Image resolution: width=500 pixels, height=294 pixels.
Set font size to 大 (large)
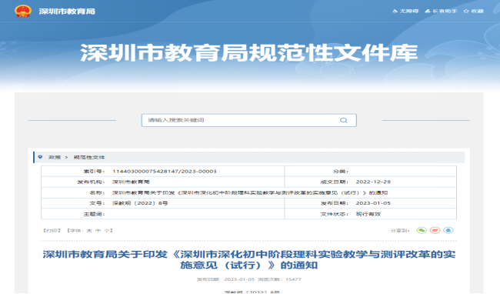(x=89, y=230)
